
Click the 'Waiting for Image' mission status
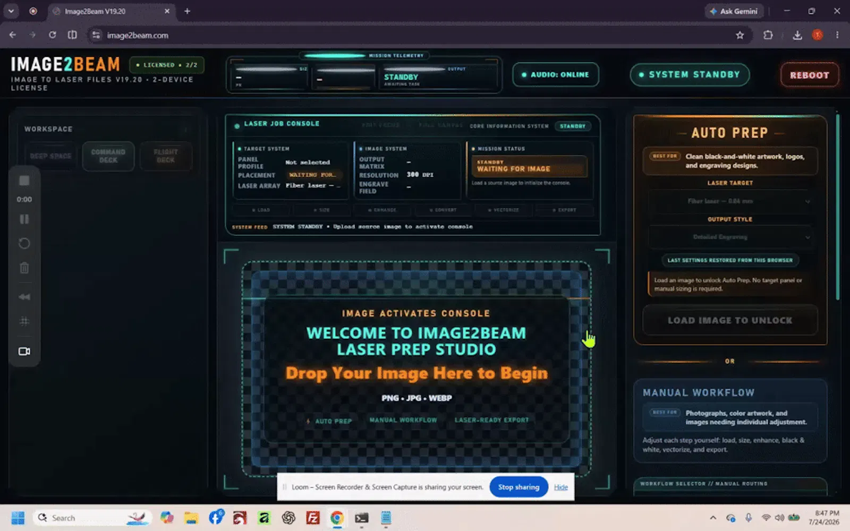[x=529, y=166]
